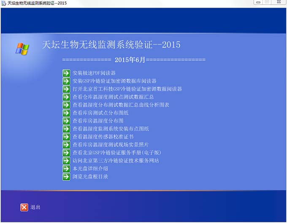Click green arrow beside 打开北京首工科技GSP冷链验证加密源数据阅读器
The width and height of the screenshot is (287, 223).
coord(66,89)
